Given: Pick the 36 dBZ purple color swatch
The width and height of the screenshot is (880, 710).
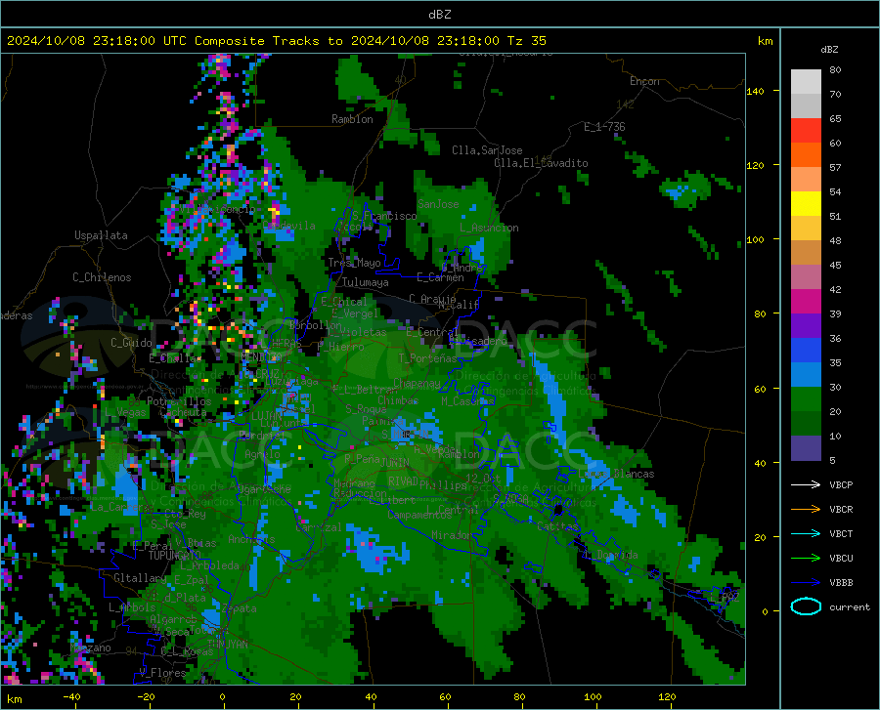Looking at the screenshot, I should coord(806,326).
